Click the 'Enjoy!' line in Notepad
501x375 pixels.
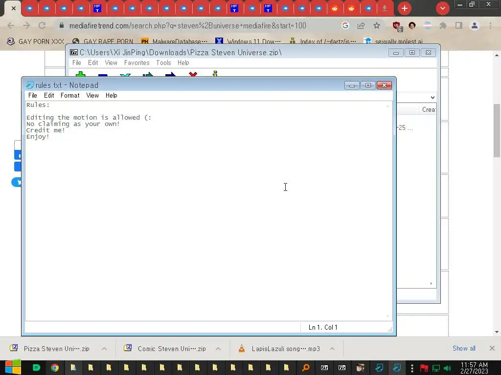click(38, 137)
